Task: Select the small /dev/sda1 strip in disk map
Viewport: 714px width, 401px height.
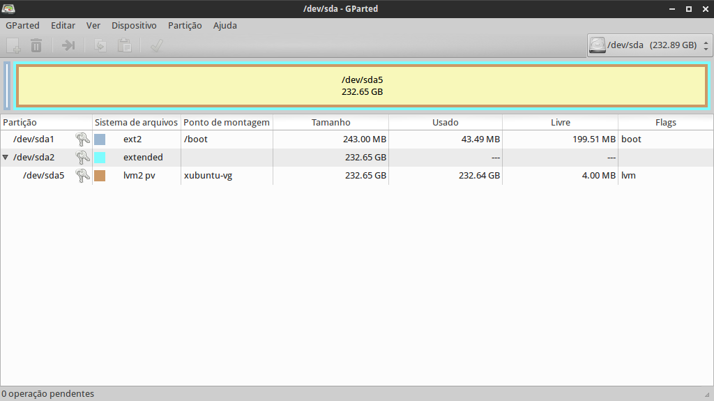Action: pos(7,86)
